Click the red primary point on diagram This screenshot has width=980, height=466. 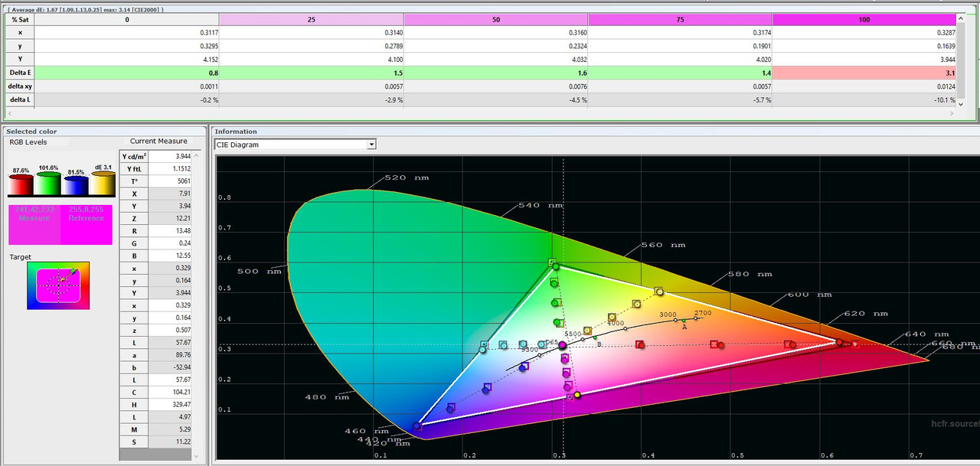pos(839,342)
